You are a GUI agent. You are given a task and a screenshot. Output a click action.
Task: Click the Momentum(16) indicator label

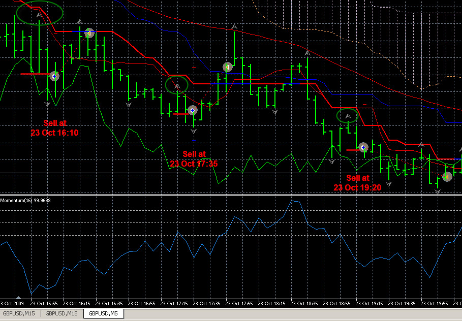click(x=25, y=200)
